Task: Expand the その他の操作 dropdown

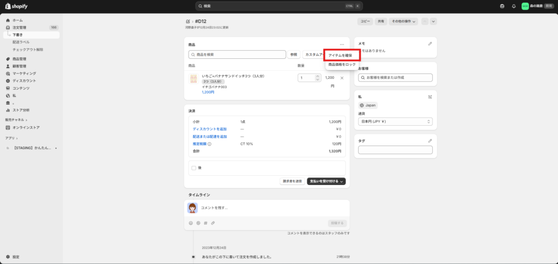Action: [403, 21]
